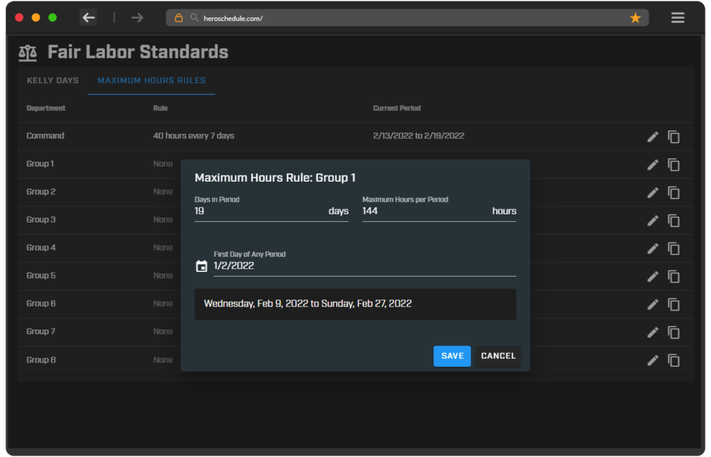Toggle the bookmark star for this page
Screen dimensions: 711x457
pyautogui.click(x=635, y=17)
